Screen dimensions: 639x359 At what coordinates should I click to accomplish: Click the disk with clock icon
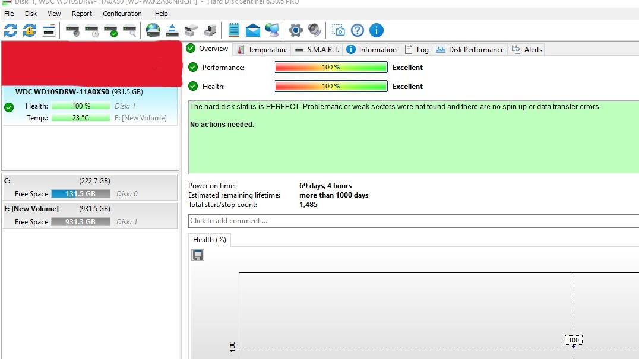[x=91, y=30]
